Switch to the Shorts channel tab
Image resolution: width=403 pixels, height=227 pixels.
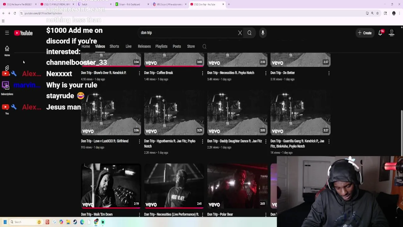click(114, 46)
